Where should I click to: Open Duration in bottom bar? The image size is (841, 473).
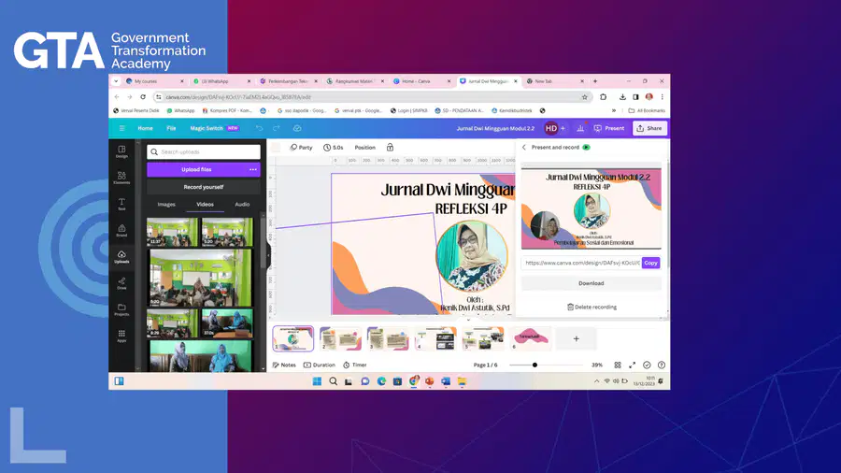320,365
